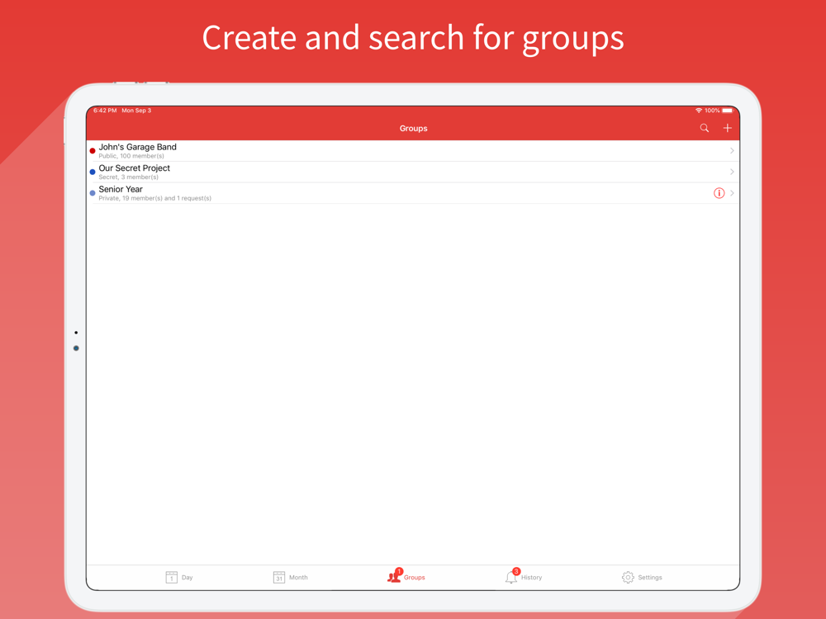The width and height of the screenshot is (826, 619).
Task: Click the Wi-Fi status icon
Action: [x=699, y=111]
